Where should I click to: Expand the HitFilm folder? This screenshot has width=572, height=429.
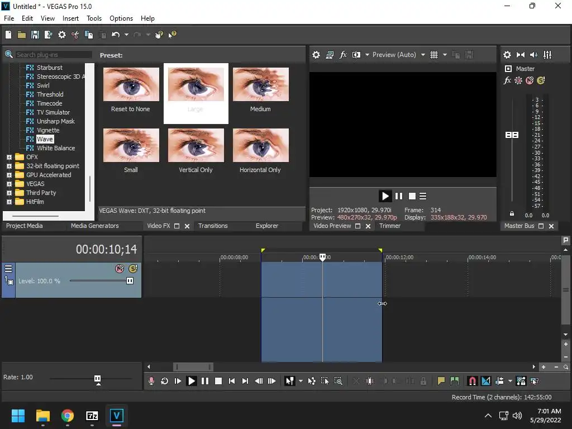point(9,202)
